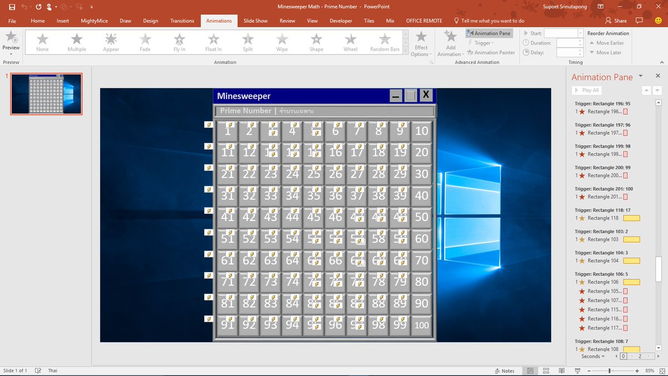Open the Trigger dropdown

coord(482,43)
